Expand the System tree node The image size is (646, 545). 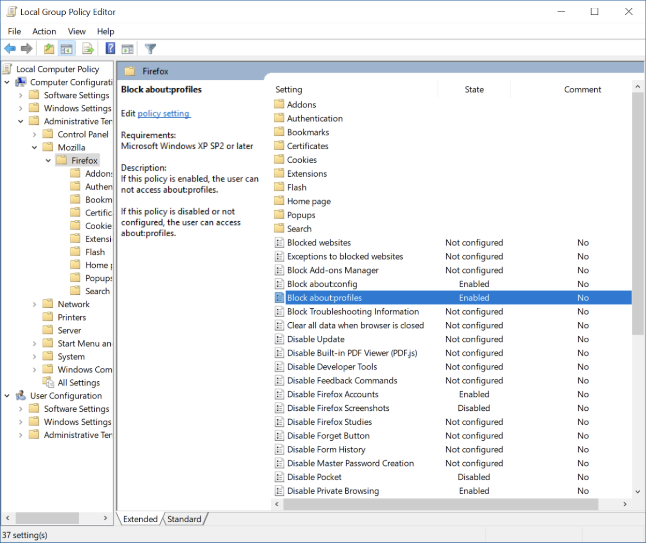click(35, 356)
